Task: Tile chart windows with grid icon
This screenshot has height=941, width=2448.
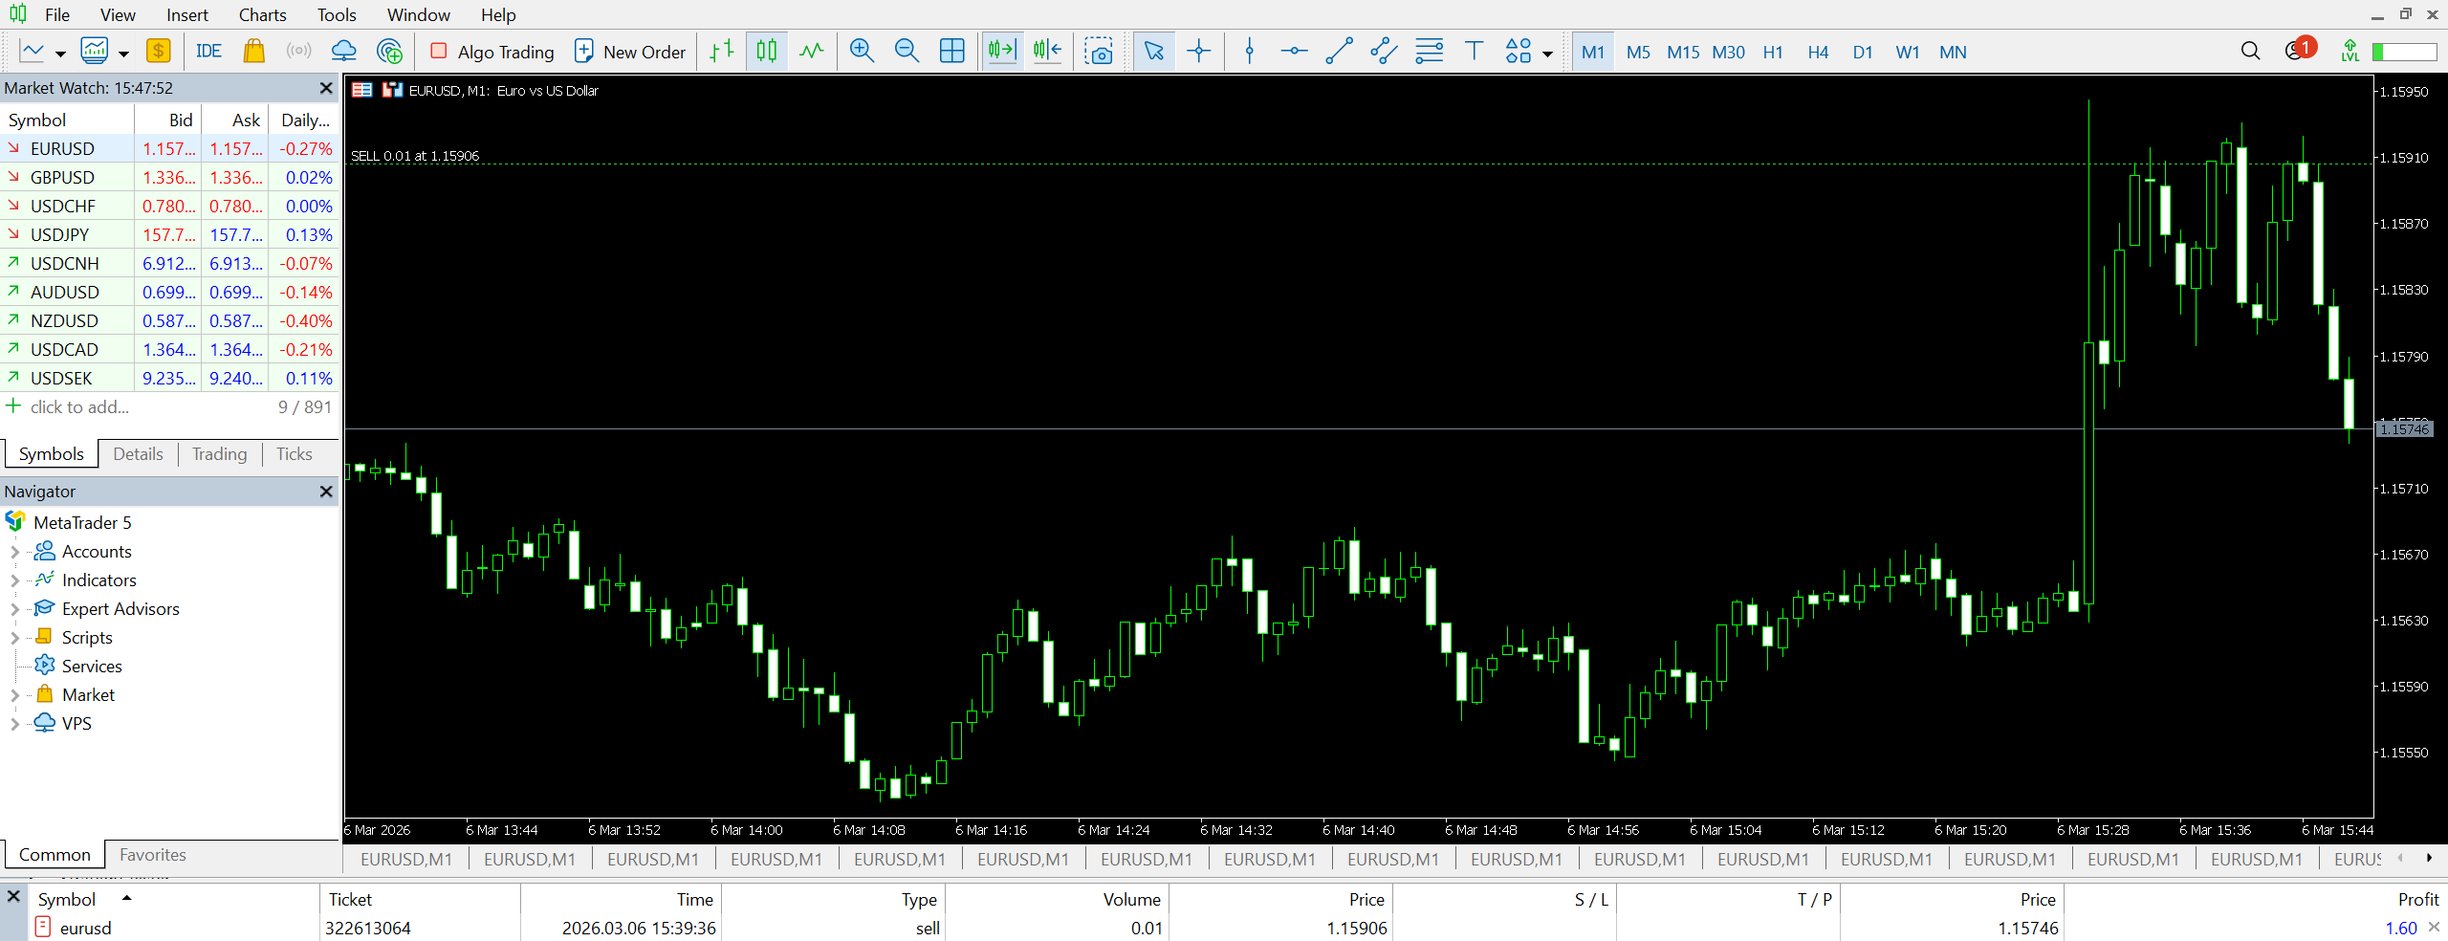Action: pos(952,52)
